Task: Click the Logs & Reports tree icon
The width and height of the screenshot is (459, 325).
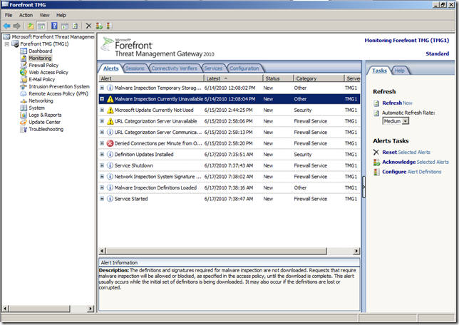Action: (x=24, y=115)
